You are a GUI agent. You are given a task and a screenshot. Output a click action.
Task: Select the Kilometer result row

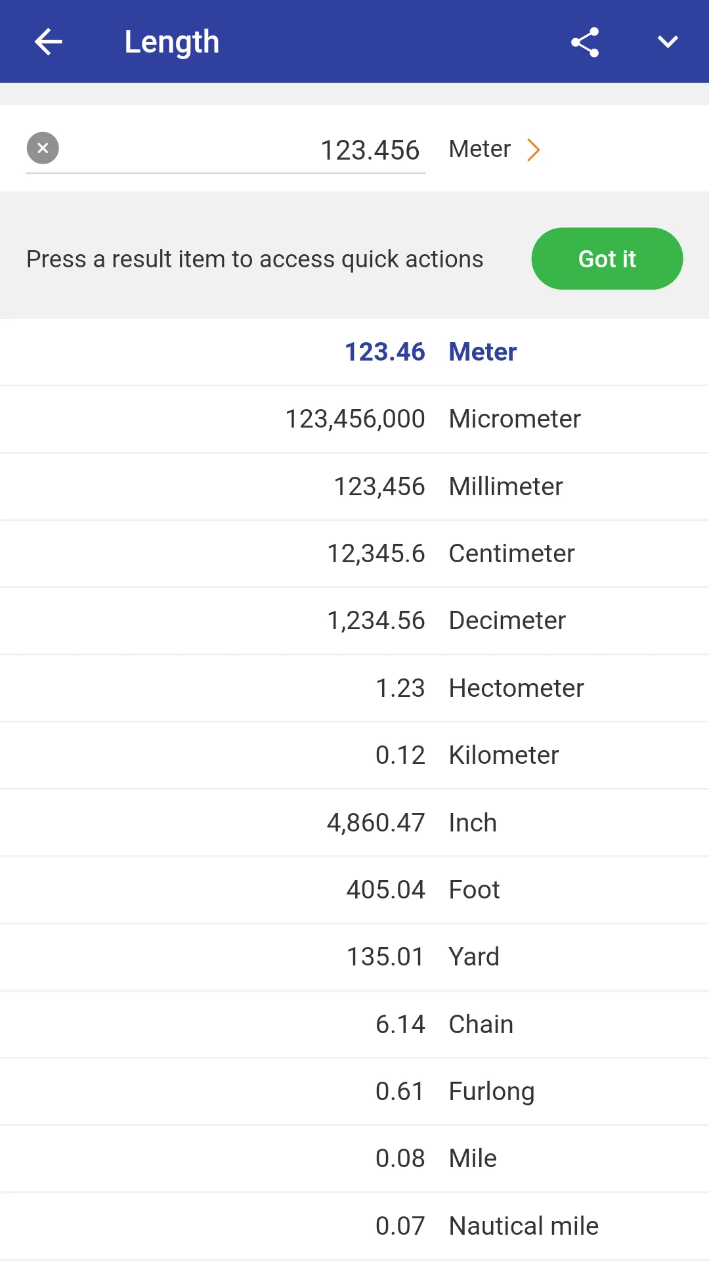(354, 755)
